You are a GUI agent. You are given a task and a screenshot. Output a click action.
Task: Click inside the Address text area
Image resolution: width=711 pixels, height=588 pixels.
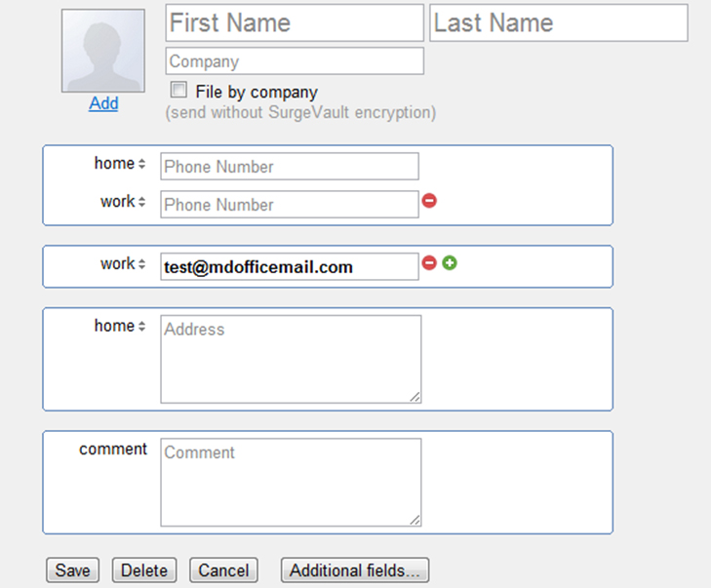coord(291,359)
